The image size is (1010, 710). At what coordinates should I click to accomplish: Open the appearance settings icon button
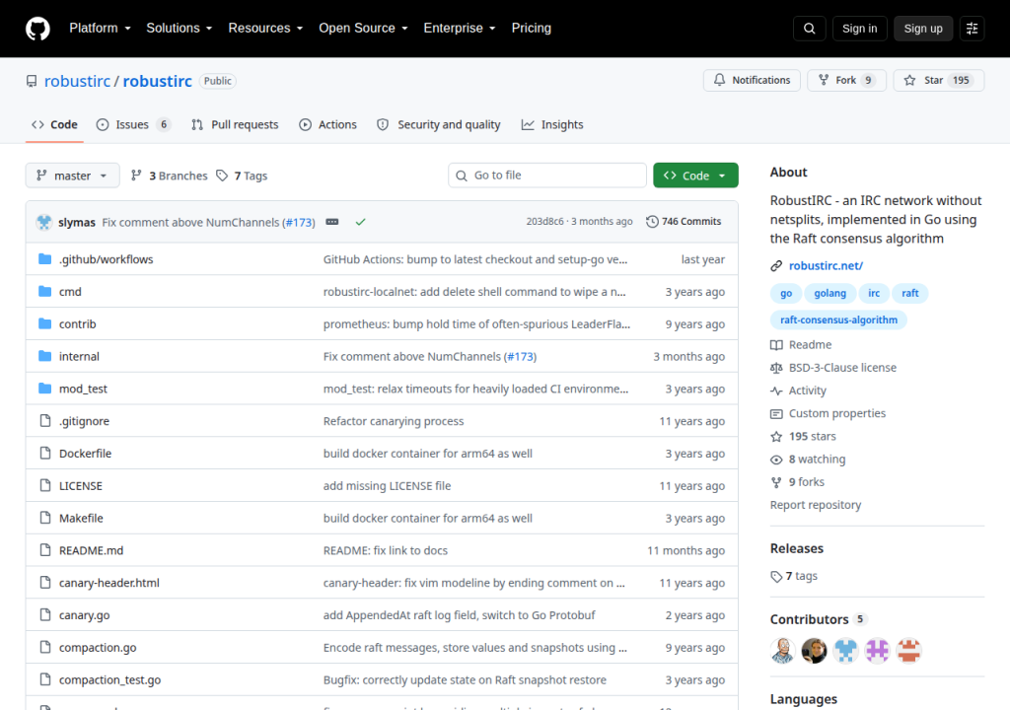(x=972, y=29)
